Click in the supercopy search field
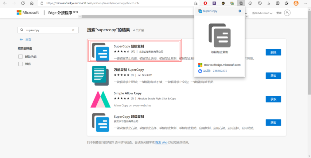 [48, 30]
